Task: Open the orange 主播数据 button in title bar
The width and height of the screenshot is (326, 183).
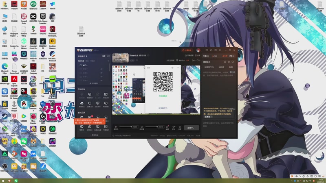Action: [x=187, y=50]
